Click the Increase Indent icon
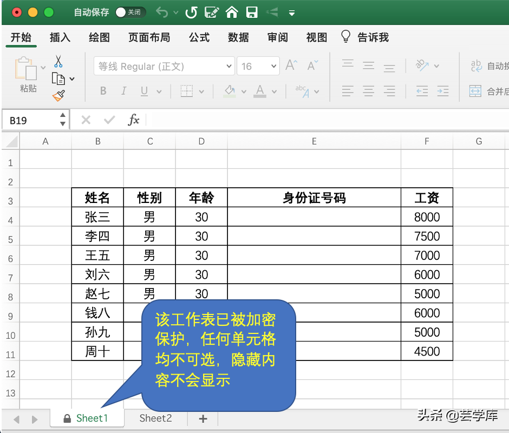 (x=443, y=91)
